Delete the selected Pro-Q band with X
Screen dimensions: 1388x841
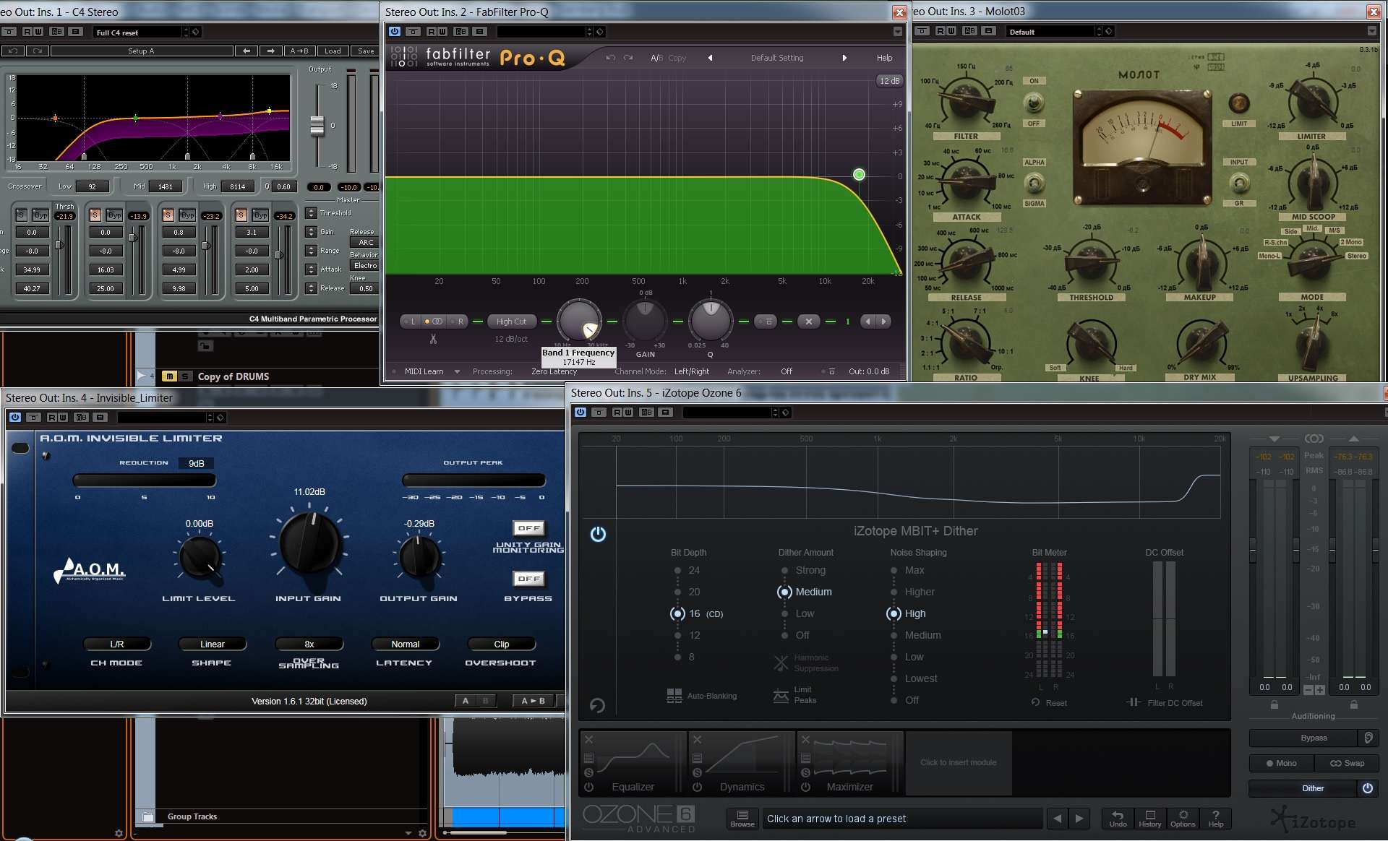(x=809, y=322)
